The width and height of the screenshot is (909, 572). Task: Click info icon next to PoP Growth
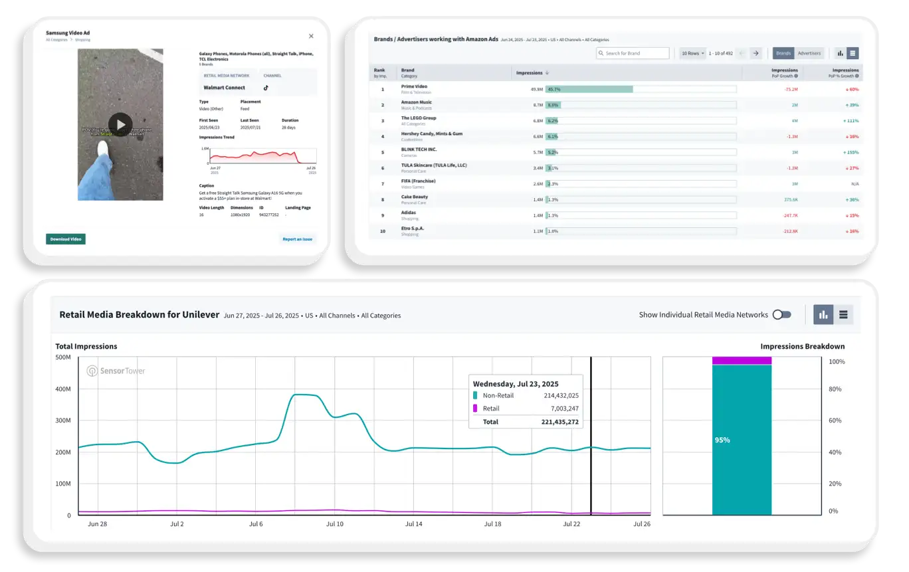796,76
